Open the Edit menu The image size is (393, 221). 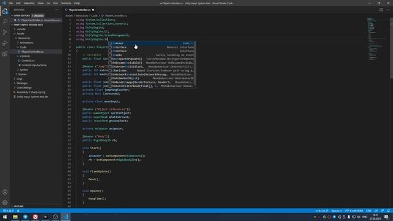click(x=18, y=3)
